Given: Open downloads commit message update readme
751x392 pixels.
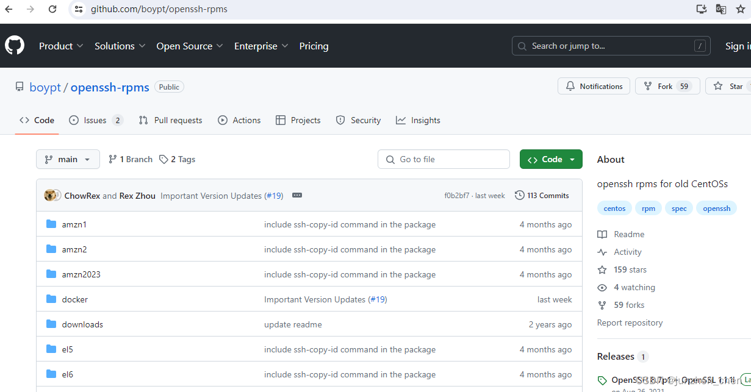Looking at the screenshot, I should click(x=293, y=324).
